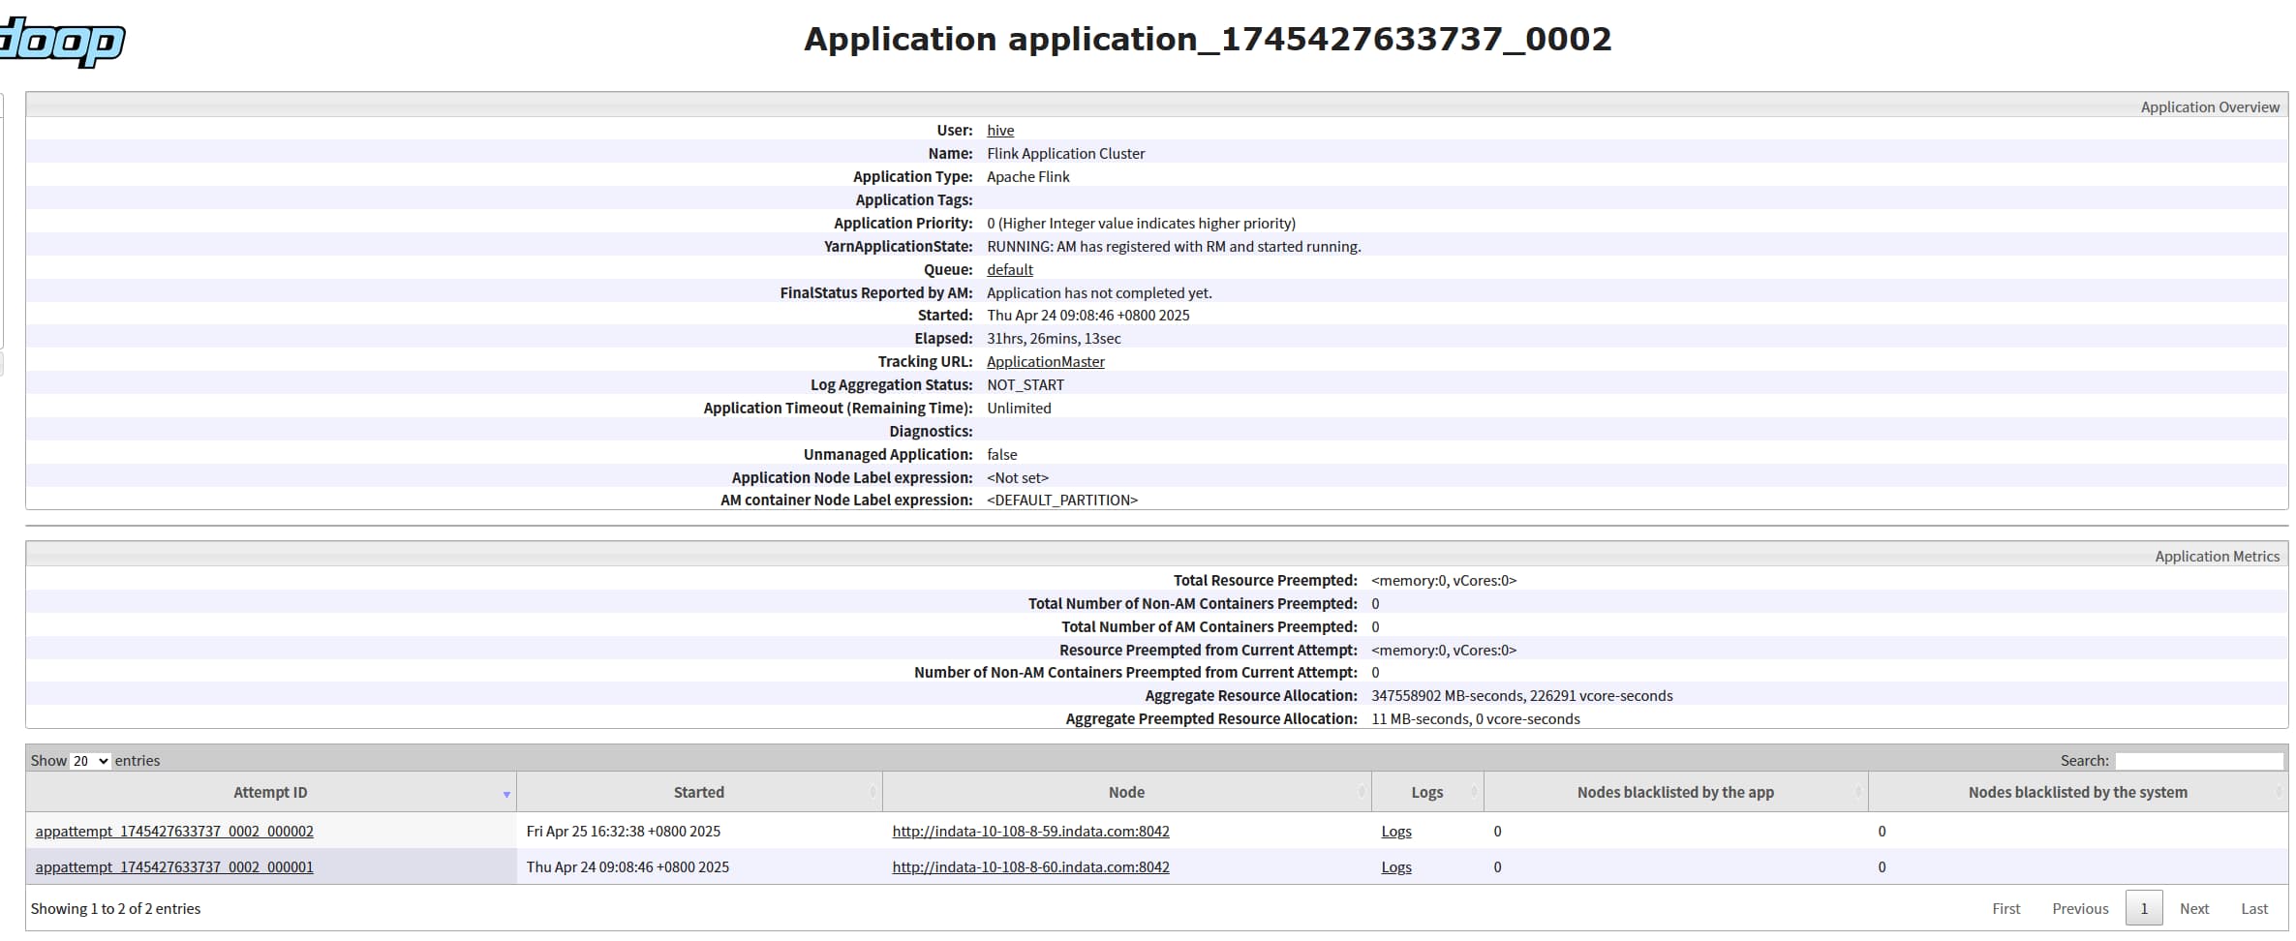Follow the ApplicationMaster tracking URL
The width and height of the screenshot is (2296, 941).
(x=1045, y=362)
